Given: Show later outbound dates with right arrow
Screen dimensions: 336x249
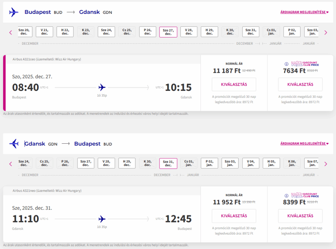Looking at the screenshot, I should [x=325, y=32].
